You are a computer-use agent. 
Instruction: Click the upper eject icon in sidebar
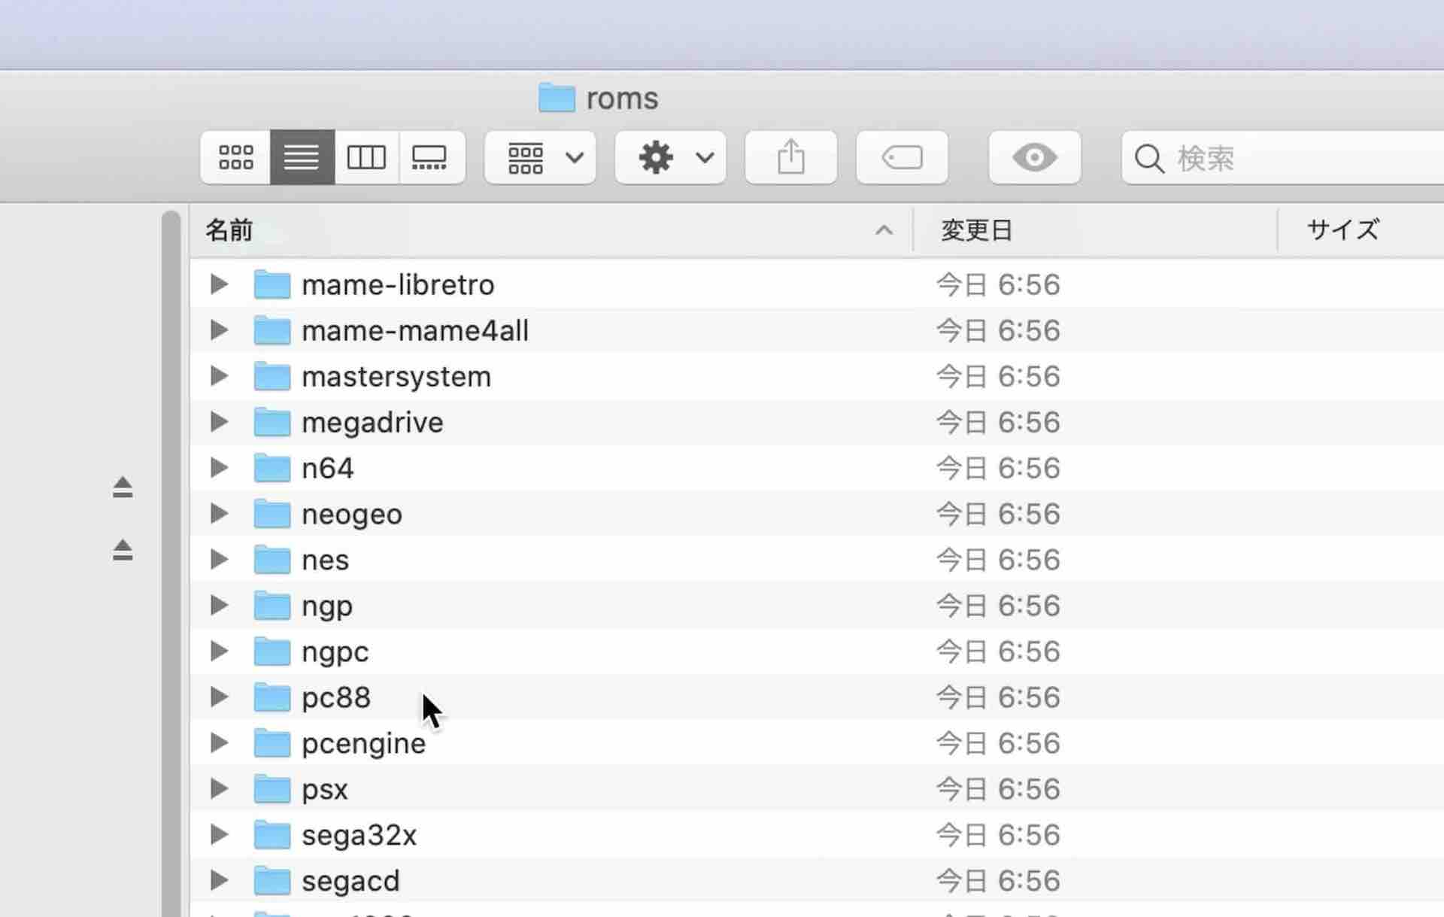pyautogui.click(x=123, y=487)
